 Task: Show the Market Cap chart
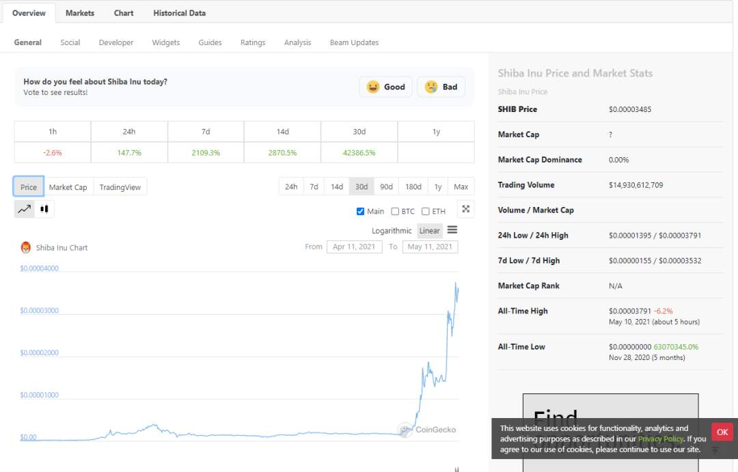click(68, 187)
